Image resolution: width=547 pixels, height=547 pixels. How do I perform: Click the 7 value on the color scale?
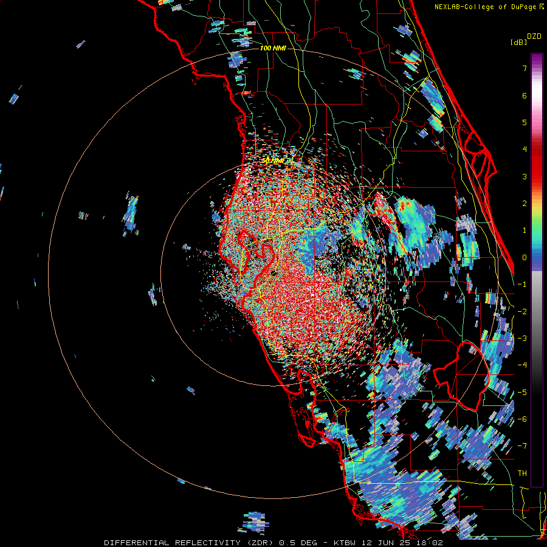coord(525,68)
